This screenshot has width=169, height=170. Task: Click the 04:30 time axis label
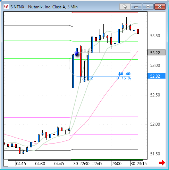tap(40, 164)
